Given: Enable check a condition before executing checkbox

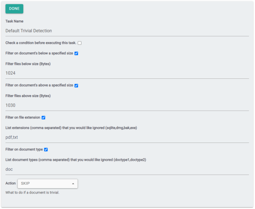Looking at the screenshot, I should click(80, 43).
